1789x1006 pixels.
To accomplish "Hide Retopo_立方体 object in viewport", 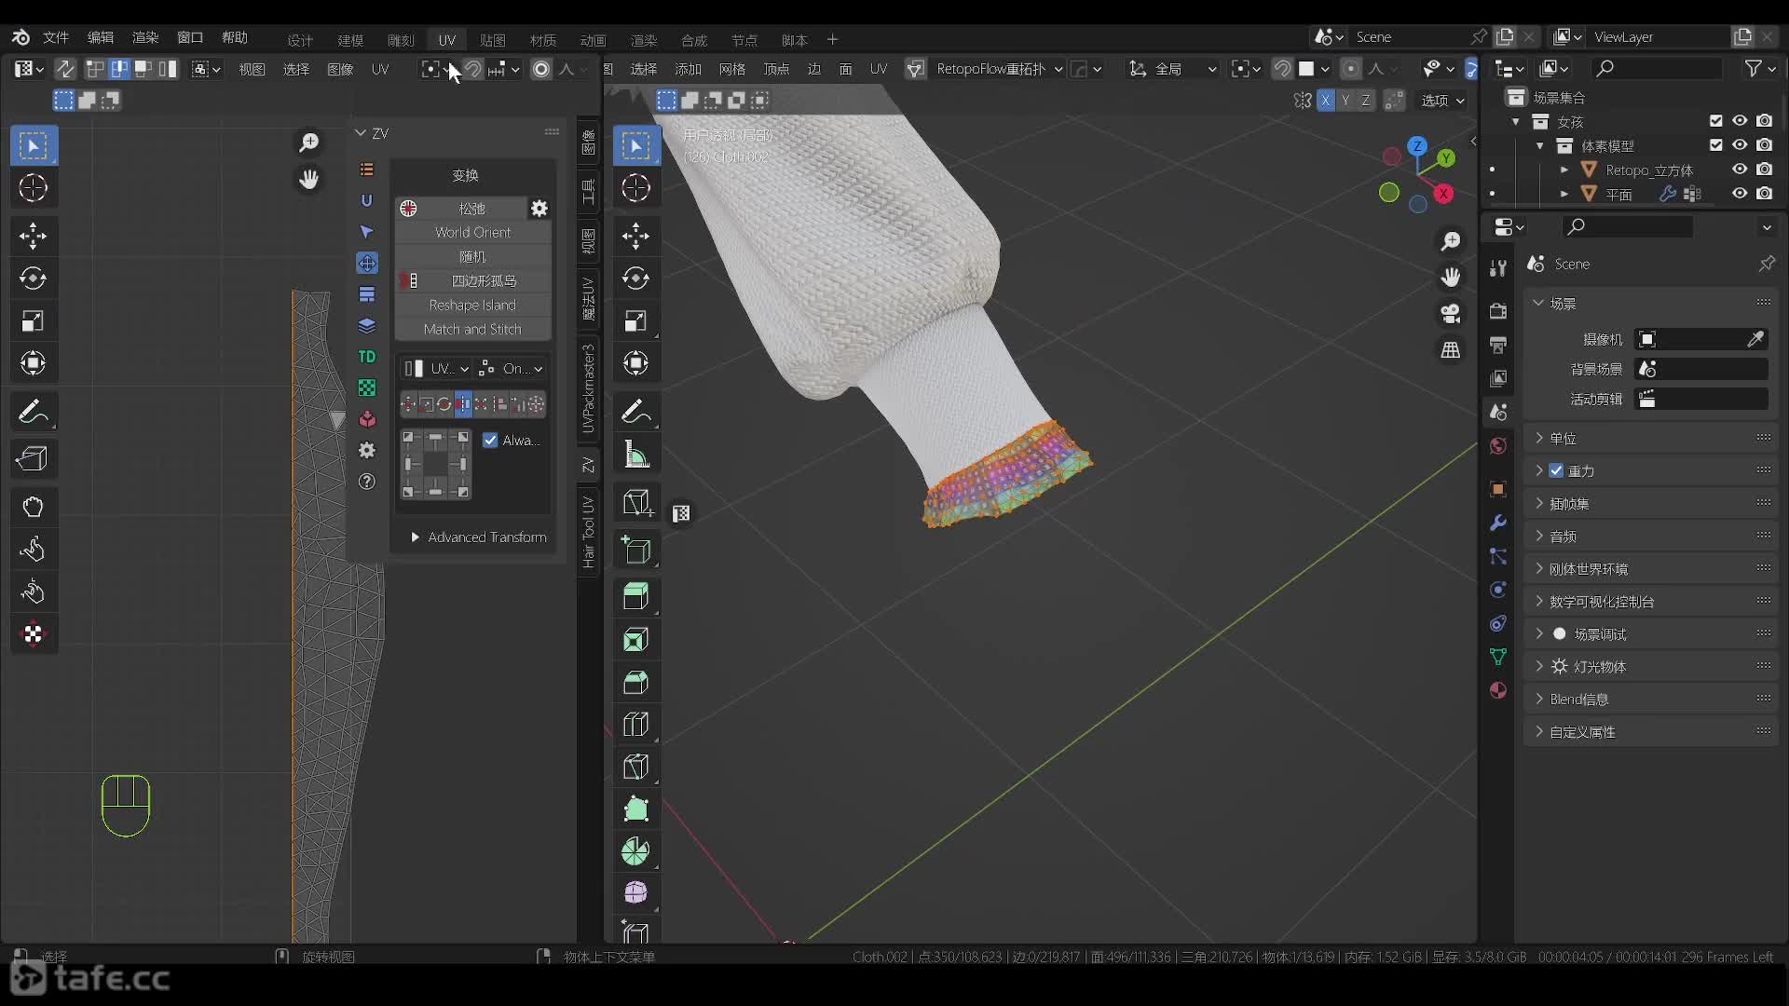I will [x=1740, y=170].
